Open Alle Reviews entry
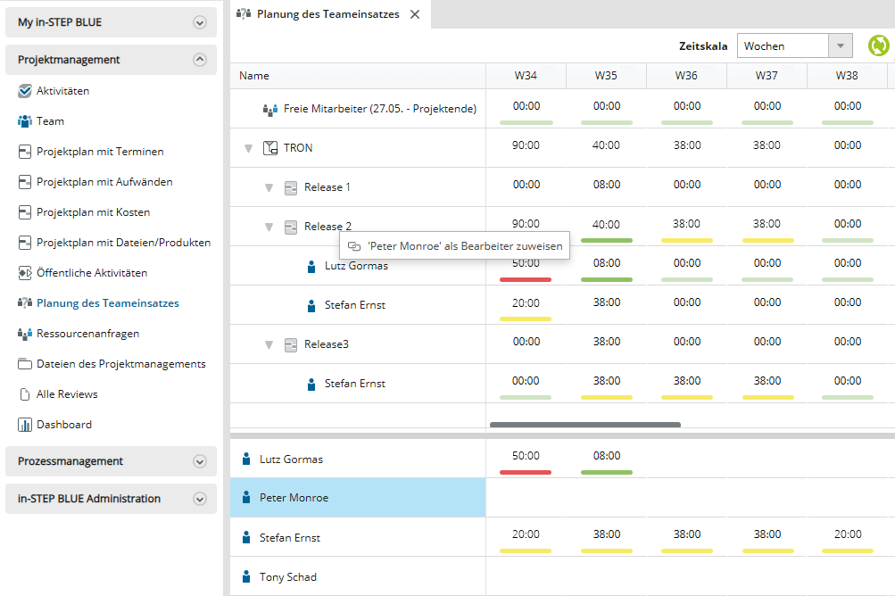895x596 pixels. [67, 394]
